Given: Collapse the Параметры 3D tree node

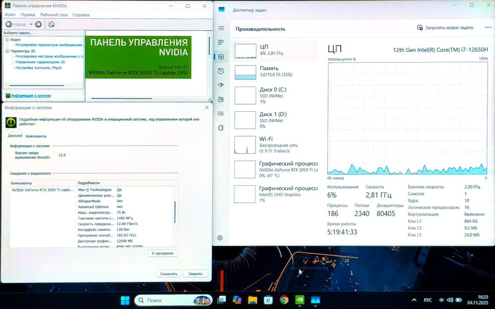Looking at the screenshot, I should click(7, 51).
